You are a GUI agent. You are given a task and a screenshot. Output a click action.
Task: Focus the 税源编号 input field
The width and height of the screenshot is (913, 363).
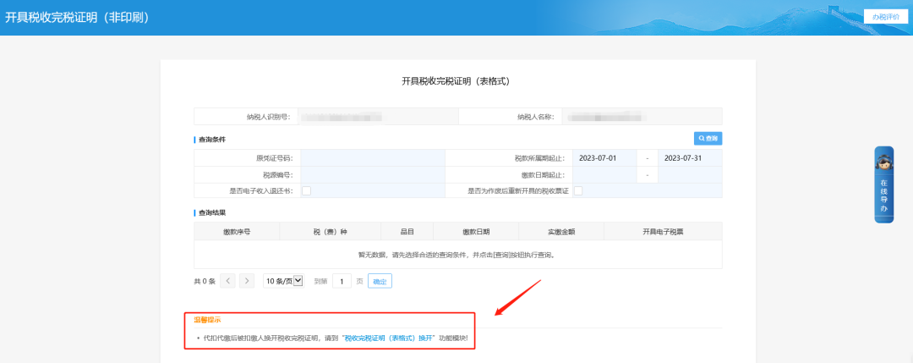(372, 175)
